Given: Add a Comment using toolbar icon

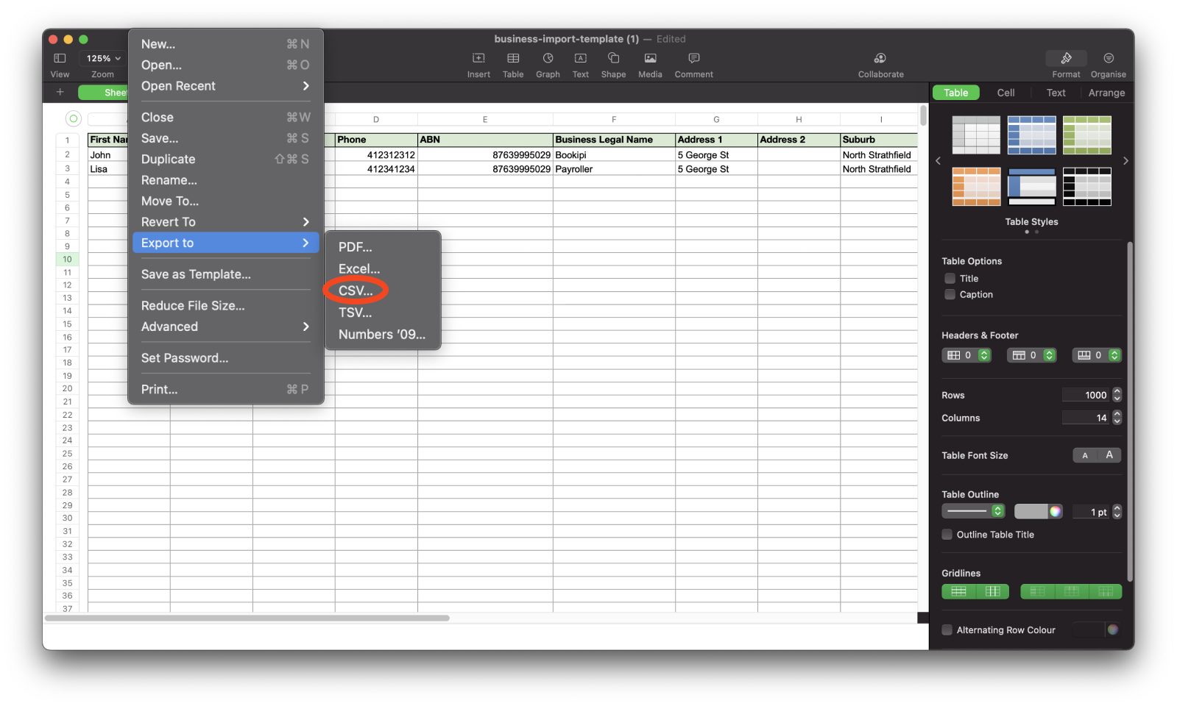Looking at the screenshot, I should pyautogui.click(x=693, y=59).
